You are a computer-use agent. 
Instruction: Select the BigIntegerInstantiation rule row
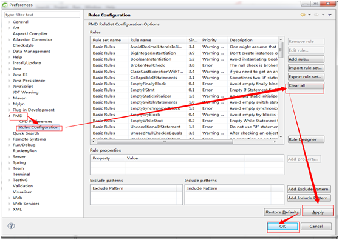185,53
